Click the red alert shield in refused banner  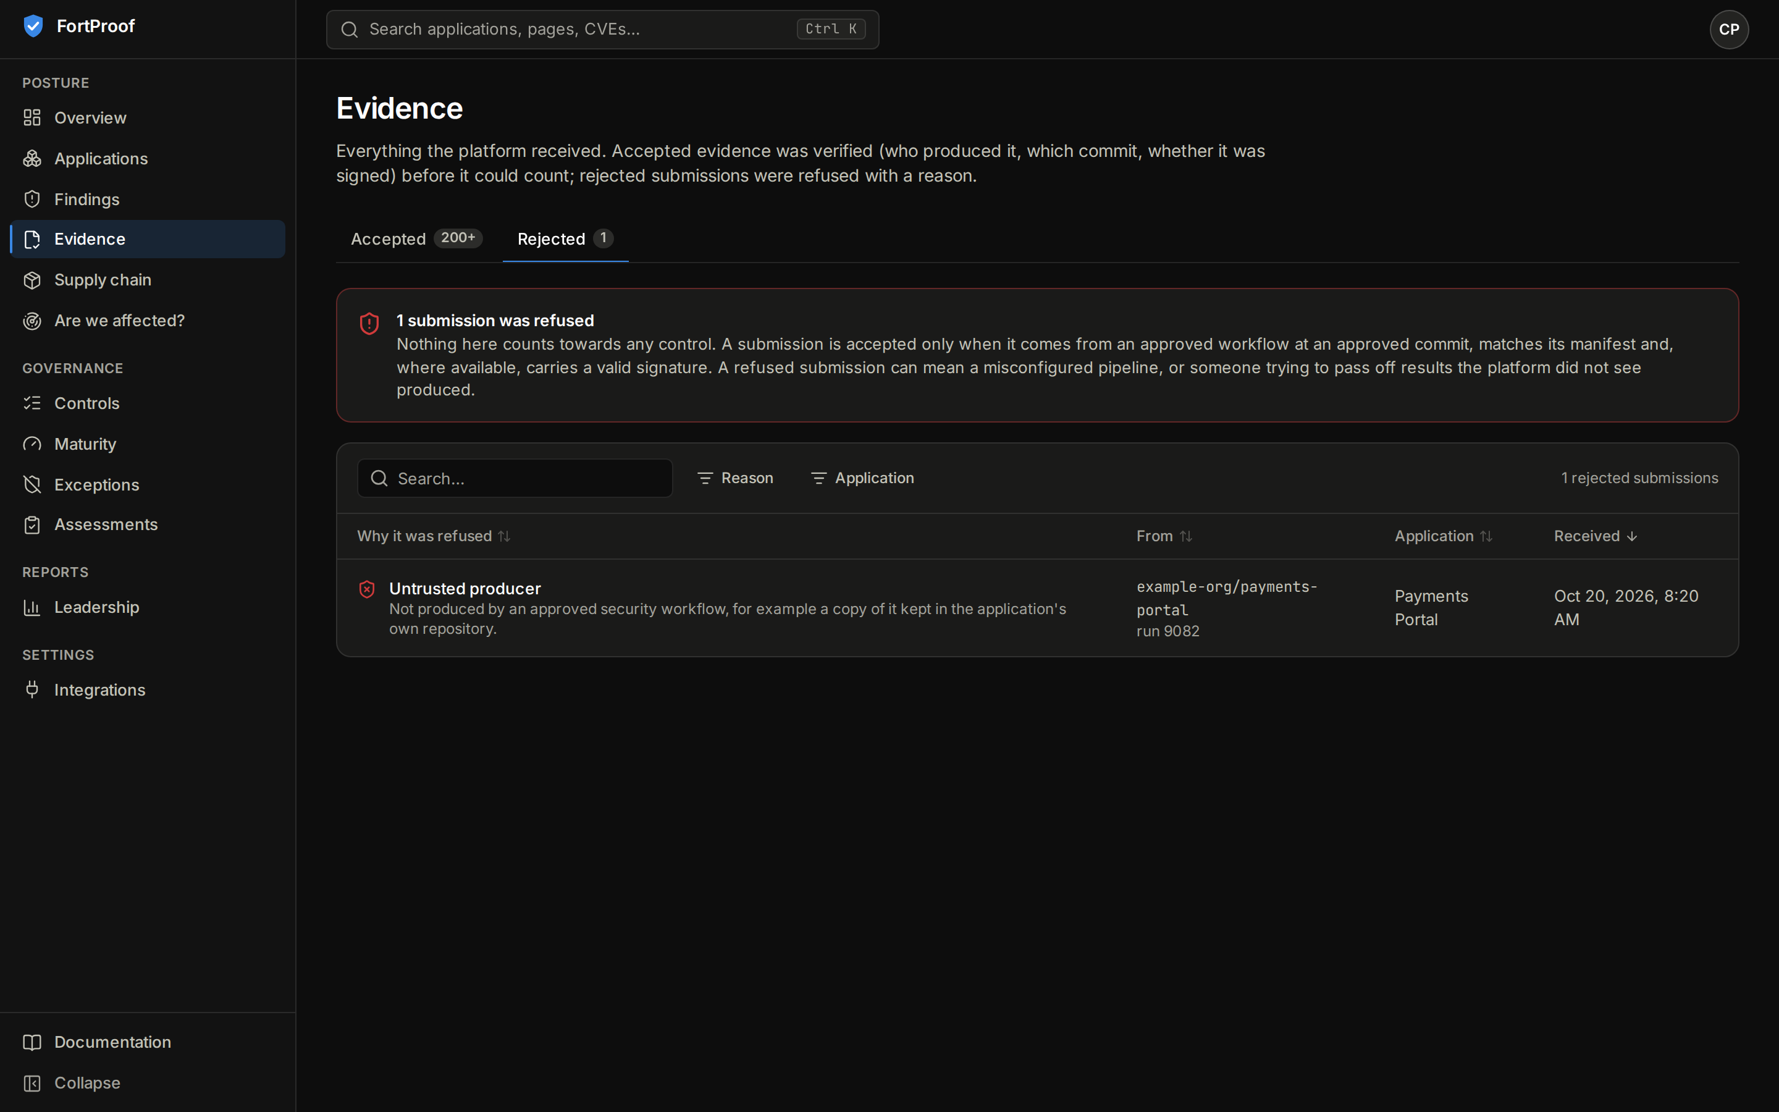(x=369, y=324)
